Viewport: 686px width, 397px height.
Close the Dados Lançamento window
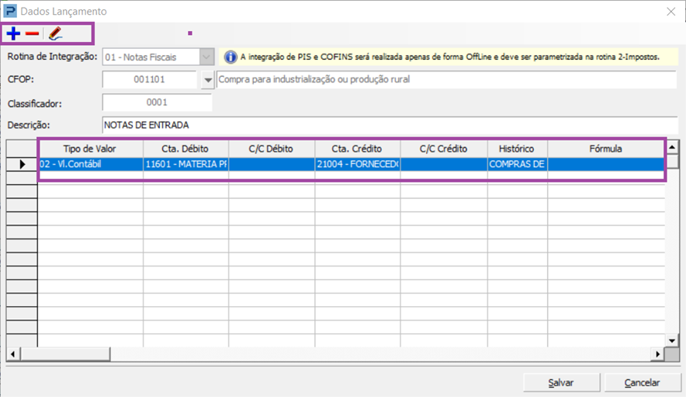tap(670, 12)
